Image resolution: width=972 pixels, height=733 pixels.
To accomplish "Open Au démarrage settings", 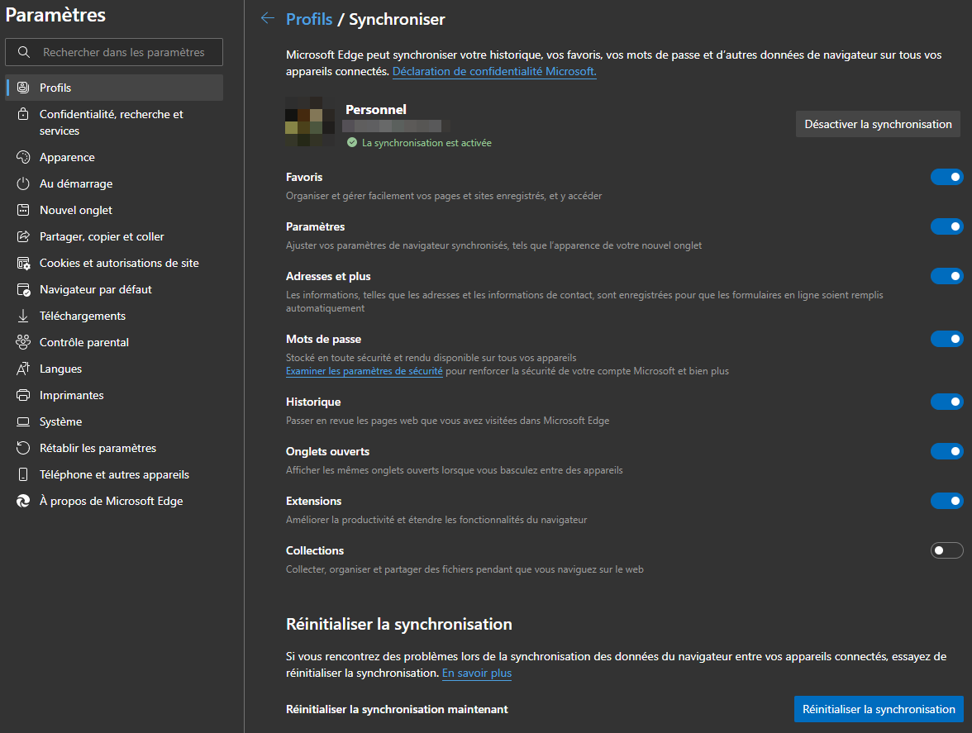I will click(x=114, y=184).
